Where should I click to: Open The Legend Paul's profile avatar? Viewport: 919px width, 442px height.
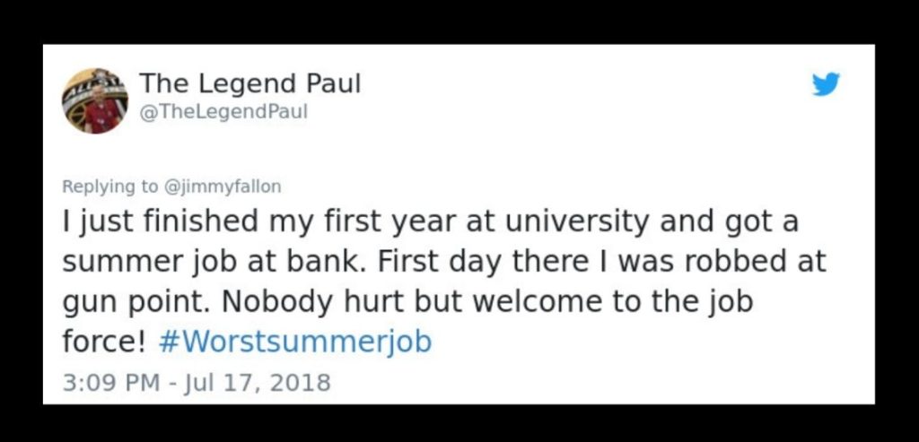click(95, 100)
